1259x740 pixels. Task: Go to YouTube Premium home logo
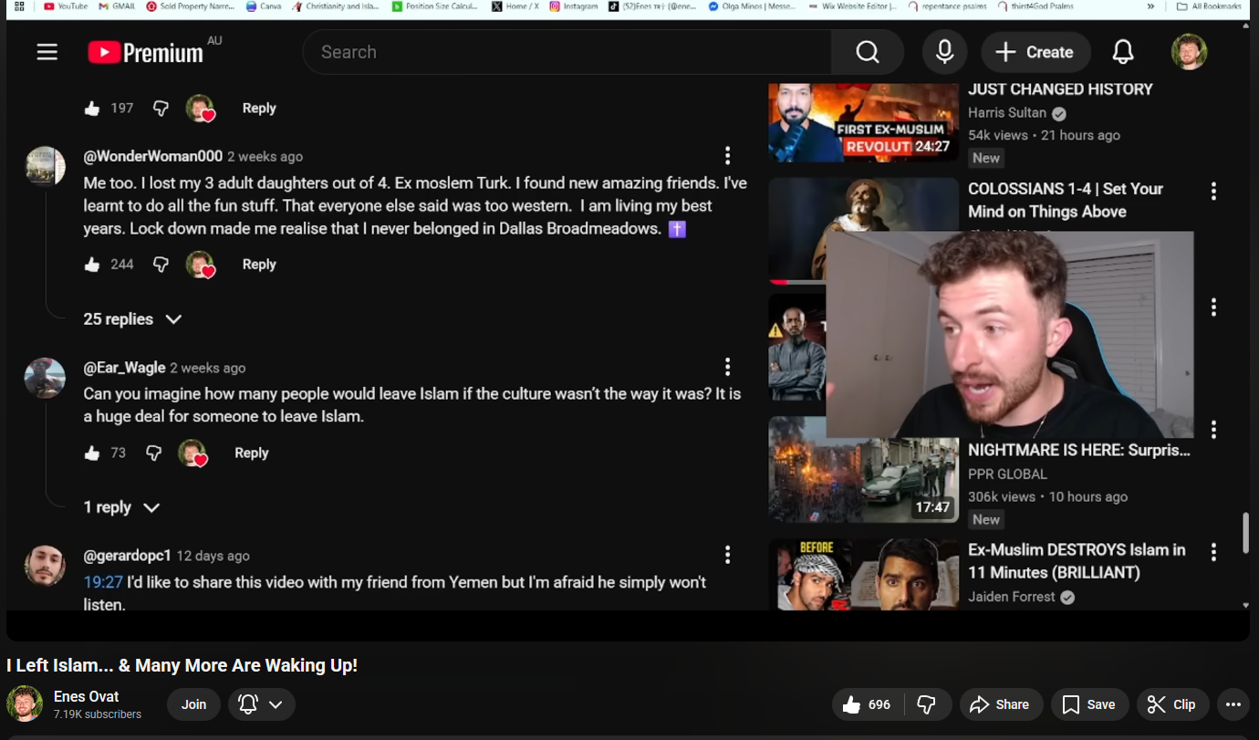point(146,52)
